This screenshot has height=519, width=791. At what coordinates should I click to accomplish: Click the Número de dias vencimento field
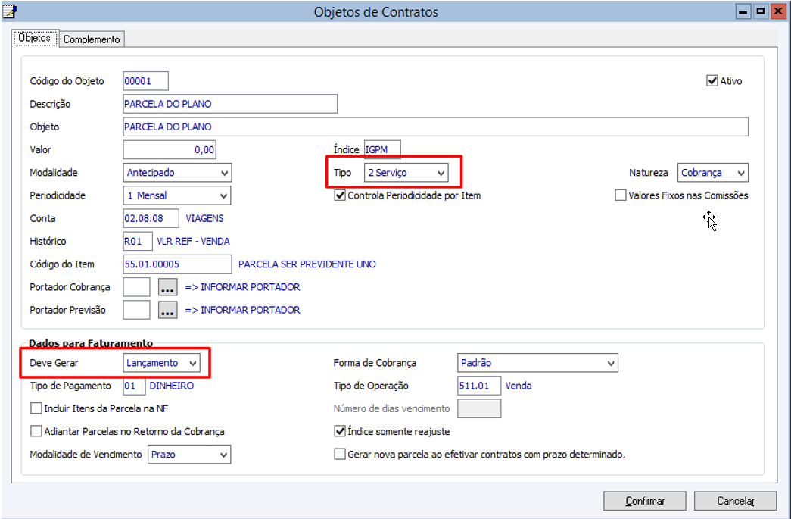click(479, 408)
